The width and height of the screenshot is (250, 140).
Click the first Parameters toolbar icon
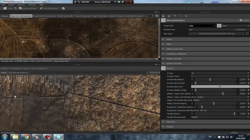coord(163,16)
